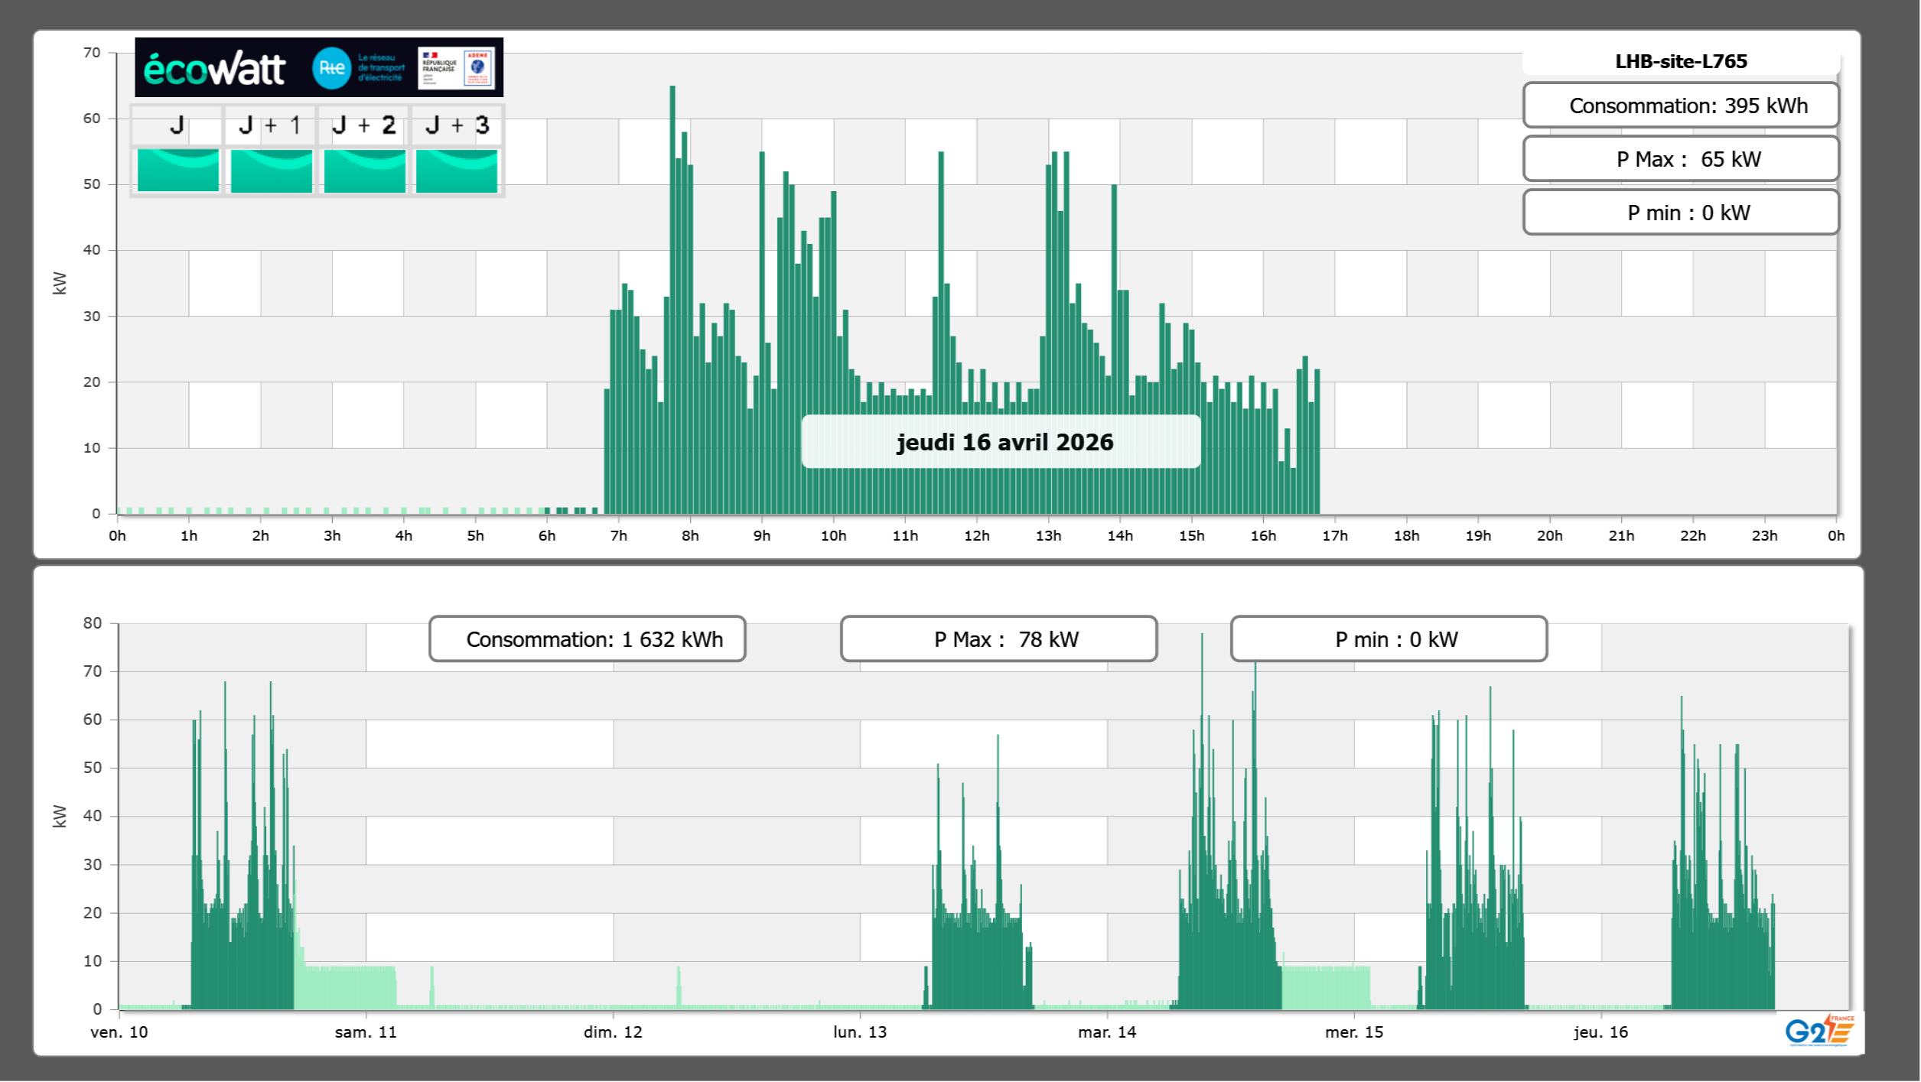1921x1082 pixels.
Task: Select the J + 3 green signal tile
Action: click(x=457, y=170)
